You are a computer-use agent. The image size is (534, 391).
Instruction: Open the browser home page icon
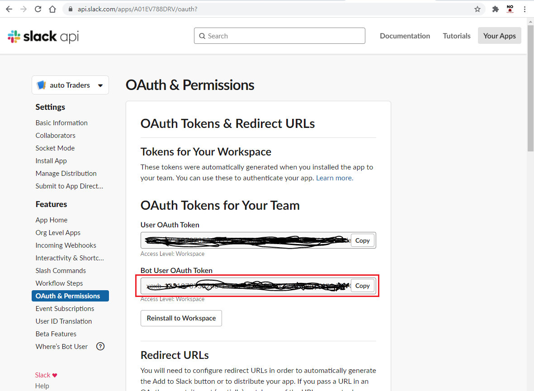coord(52,9)
